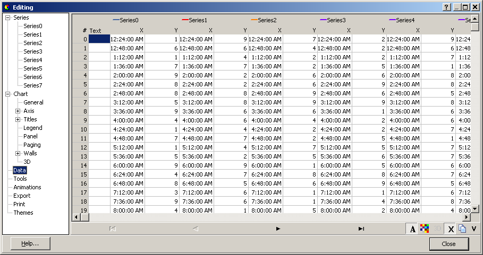Viewport: 483px width, 255px height.
Task: Go to the first record navigator arrow
Action: click(x=113, y=228)
